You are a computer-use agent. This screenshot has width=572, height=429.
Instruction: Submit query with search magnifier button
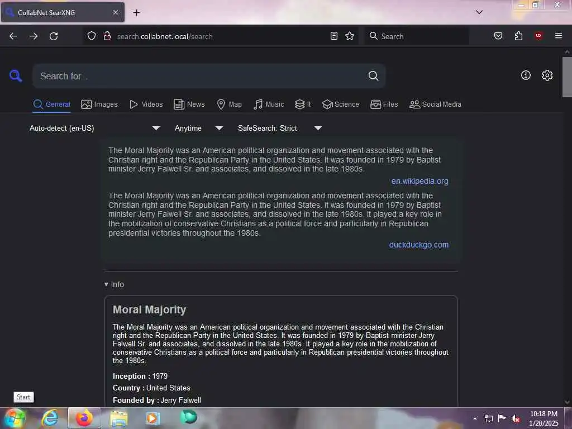pos(373,76)
